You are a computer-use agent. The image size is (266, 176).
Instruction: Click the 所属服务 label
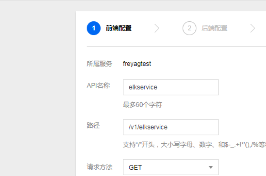click(x=99, y=64)
